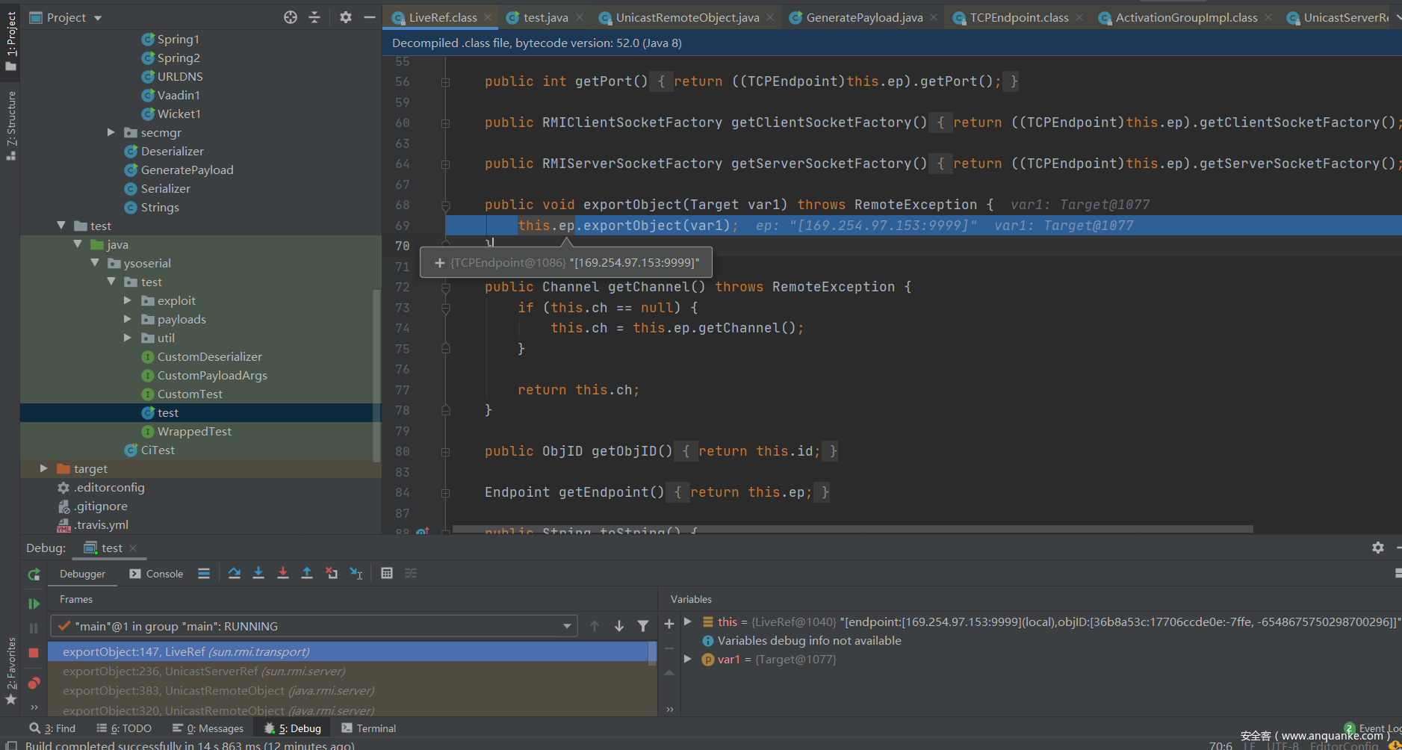Viewport: 1402px width, 750px height.
Task: Toggle 1: Project tool window stripe button
Action: tap(10, 41)
